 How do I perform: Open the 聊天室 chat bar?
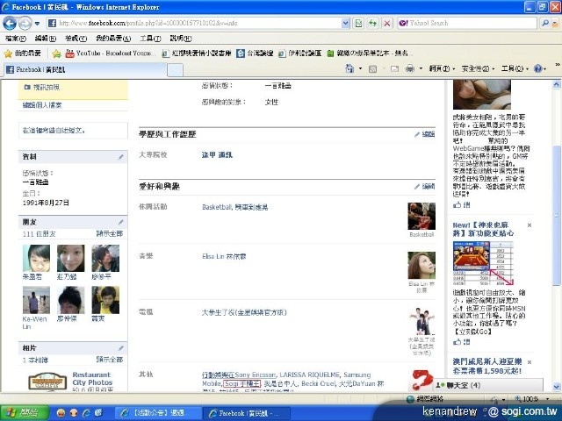(x=461, y=384)
